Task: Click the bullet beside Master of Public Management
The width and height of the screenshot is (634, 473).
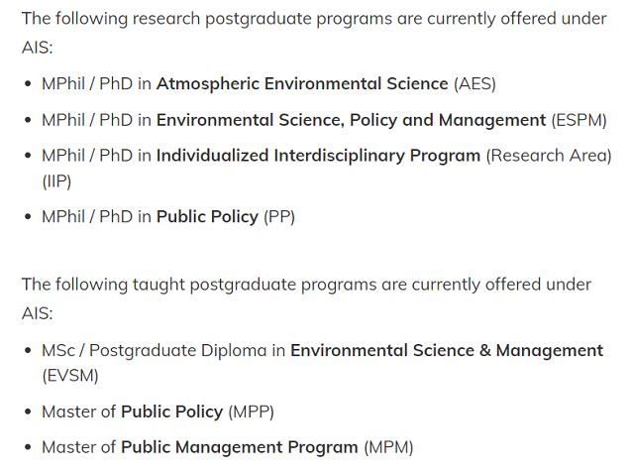Action: 28,447
